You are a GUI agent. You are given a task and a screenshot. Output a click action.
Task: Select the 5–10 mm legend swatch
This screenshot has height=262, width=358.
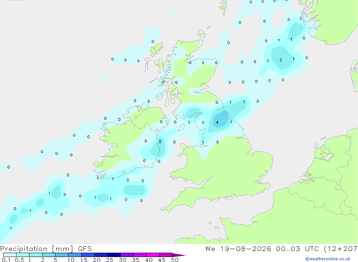(62, 255)
